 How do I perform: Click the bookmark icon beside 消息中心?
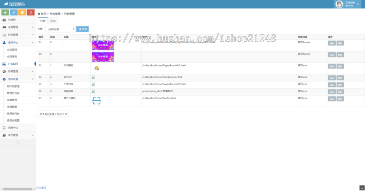[x=4, y=128]
